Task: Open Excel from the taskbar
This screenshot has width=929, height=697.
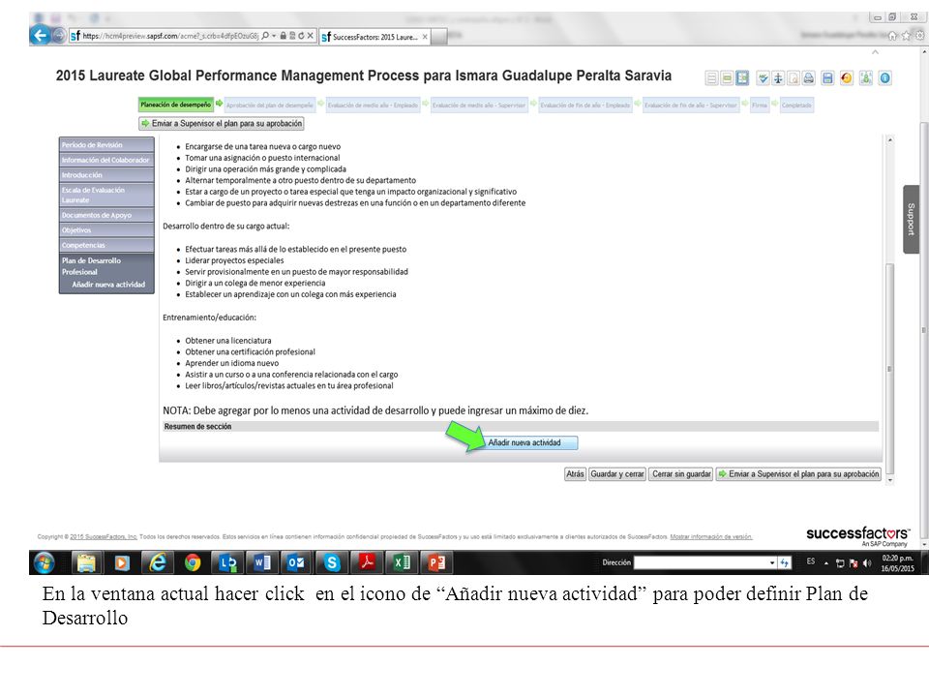Action: point(402,562)
